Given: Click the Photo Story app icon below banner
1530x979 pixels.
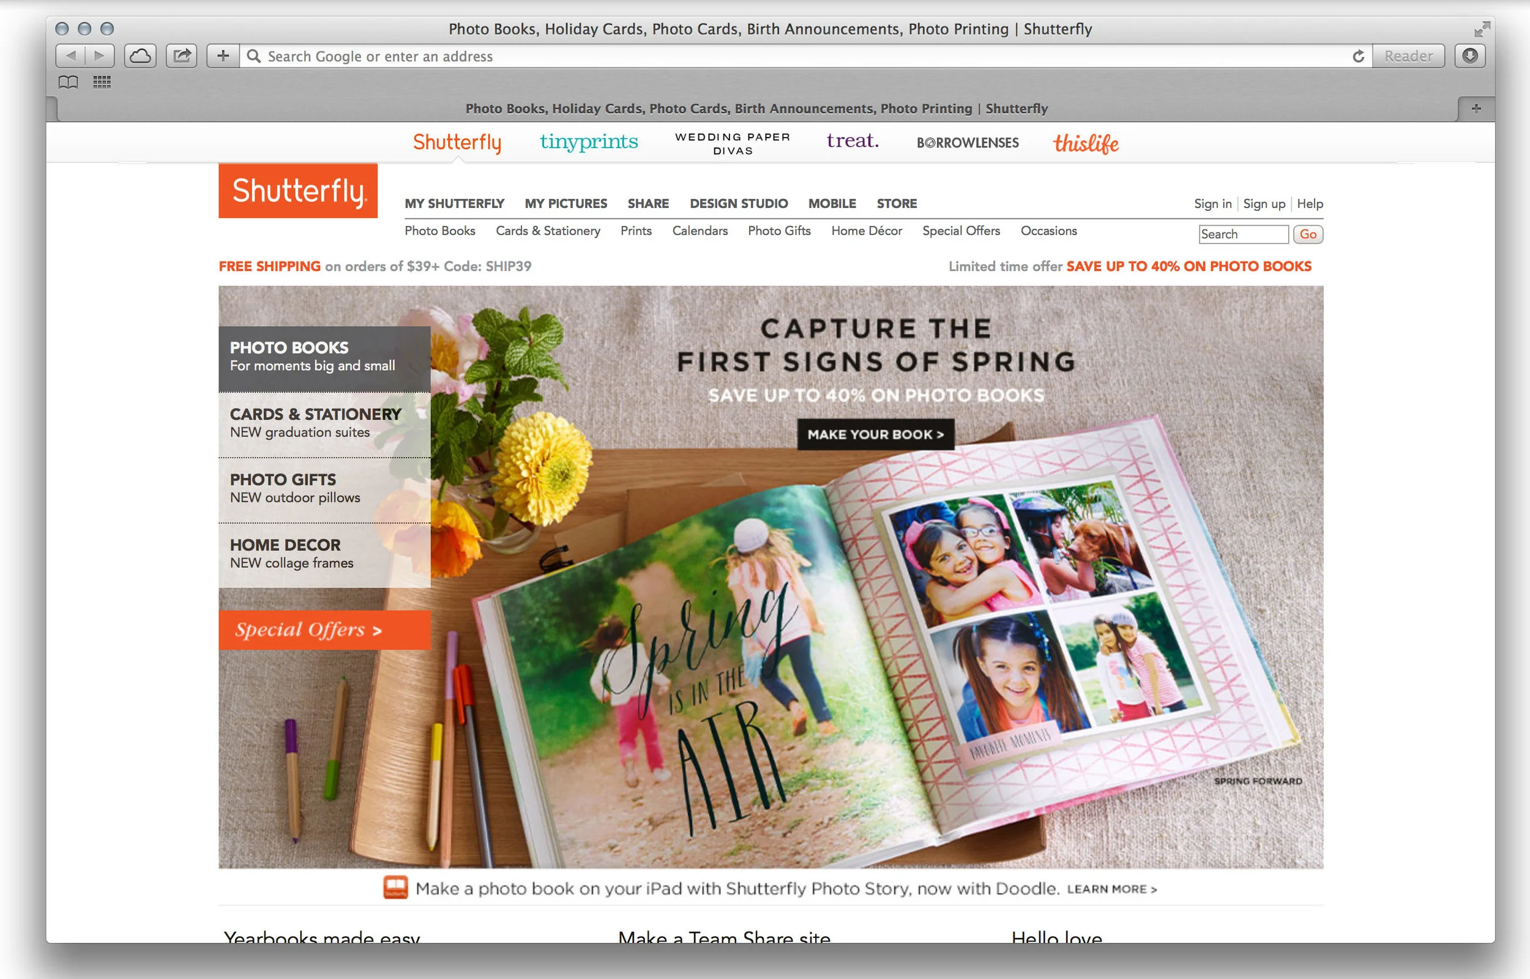Looking at the screenshot, I should pos(395,887).
